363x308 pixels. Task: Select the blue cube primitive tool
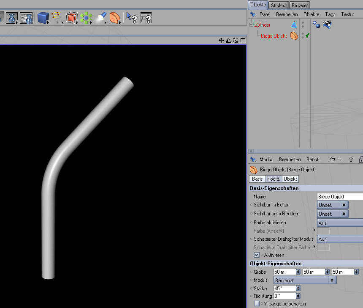(43, 18)
